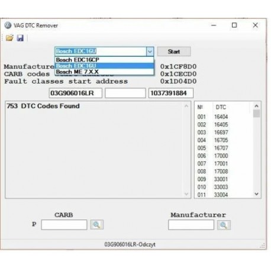Select DTC row 007 code 17001
This screenshot has height=271, width=271.
224,163
